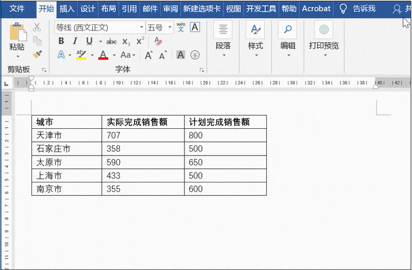This screenshot has width=412, height=270.
Task: Switch to the 插入 Insert tab
Action: pos(67,9)
